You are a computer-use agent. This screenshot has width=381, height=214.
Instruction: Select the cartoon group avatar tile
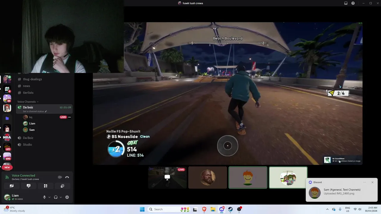[288, 177]
